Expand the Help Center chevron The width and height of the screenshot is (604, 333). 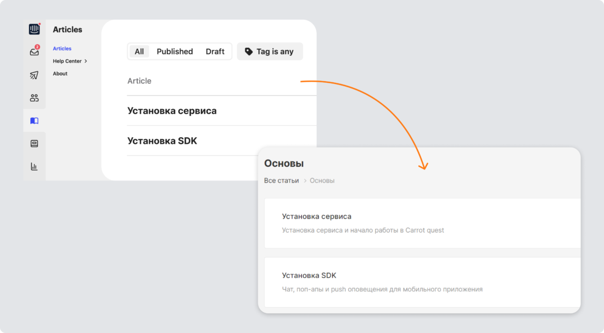pos(86,61)
